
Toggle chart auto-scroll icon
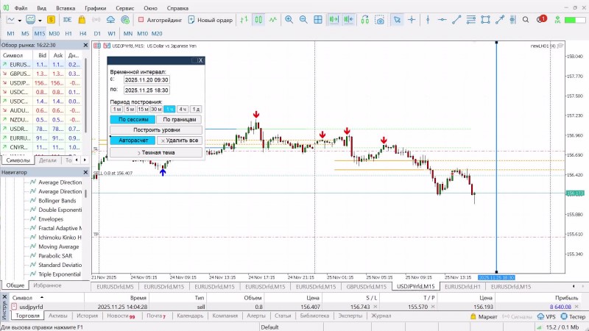334,20
